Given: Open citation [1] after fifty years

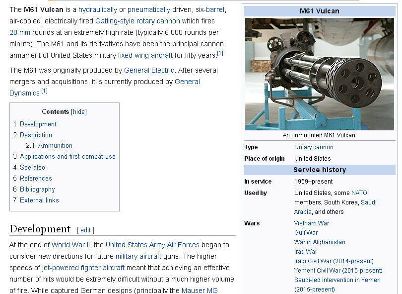Looking at the screenshot, I should pos(220,53).
